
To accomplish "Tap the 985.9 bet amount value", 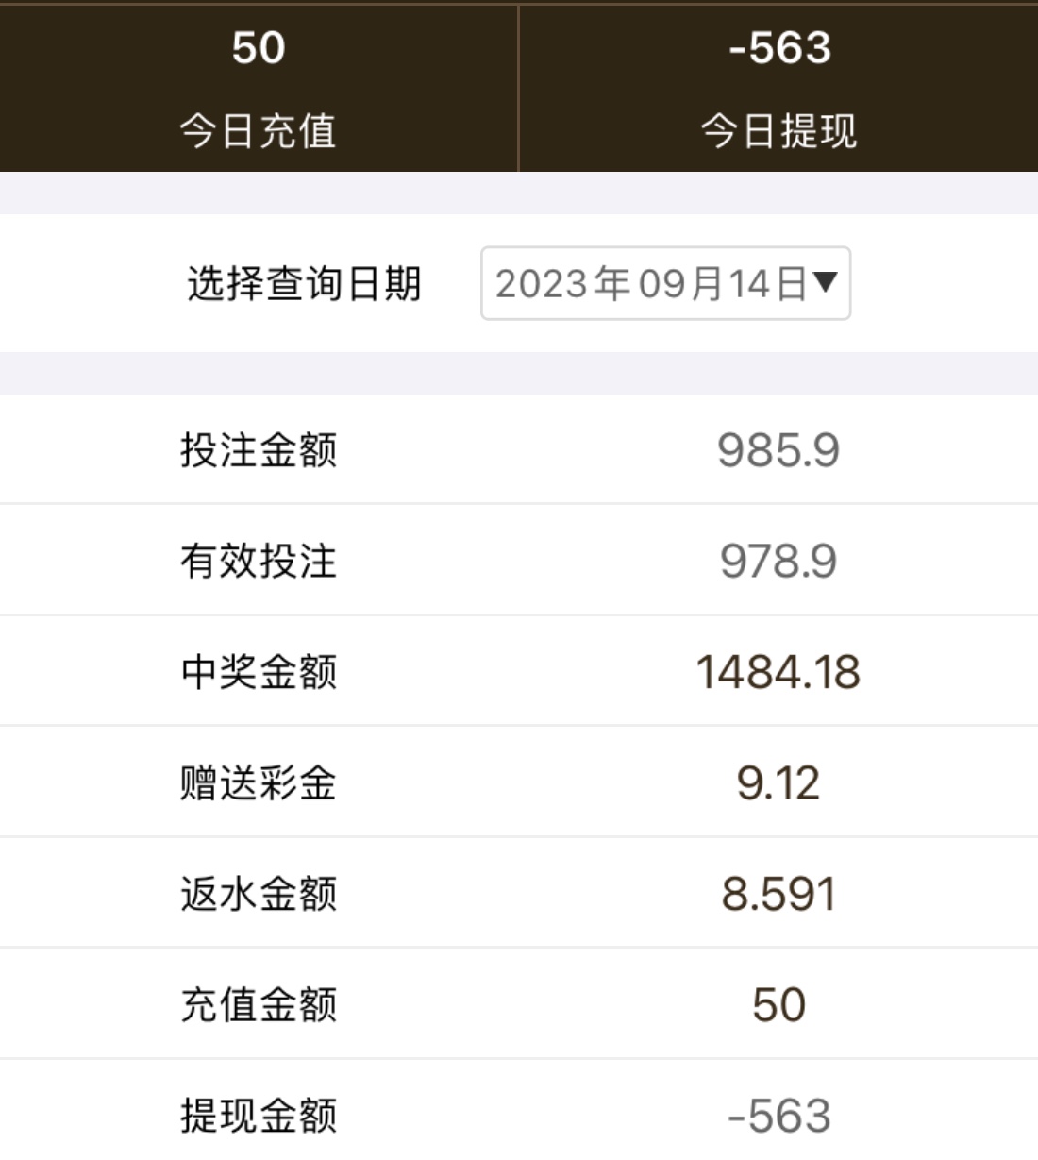I will pyautogui.click(x=778, y=449).
